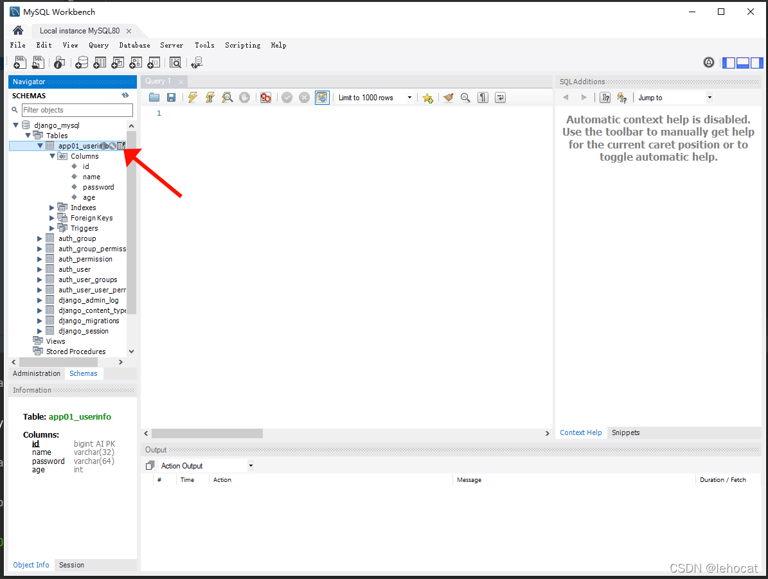Open the Workbench preferences gear icon
This screenshot has height=579, width=768.
click(x=709, y=62)
